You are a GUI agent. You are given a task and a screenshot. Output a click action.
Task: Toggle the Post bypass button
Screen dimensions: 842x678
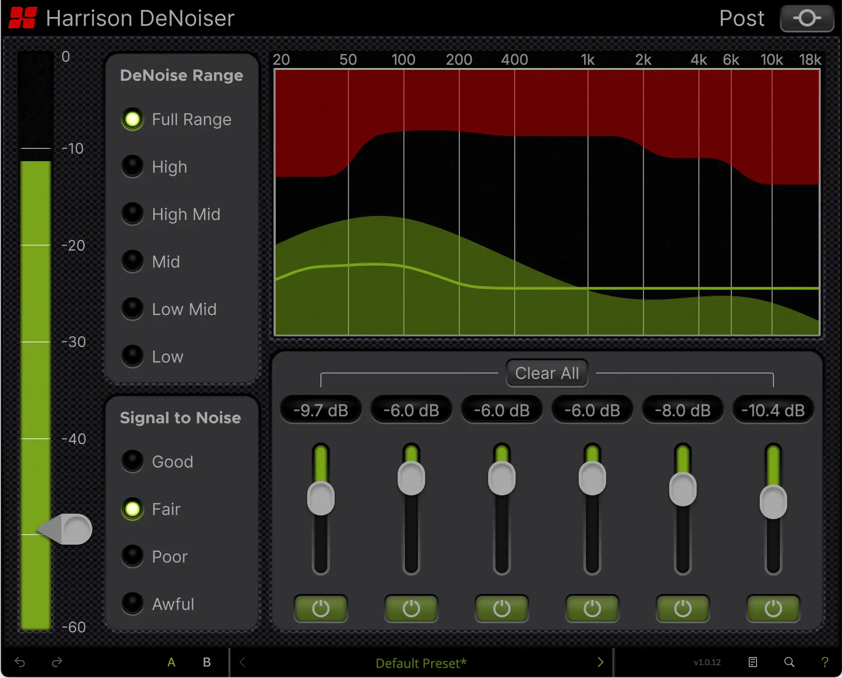click(x=807, y=18)
